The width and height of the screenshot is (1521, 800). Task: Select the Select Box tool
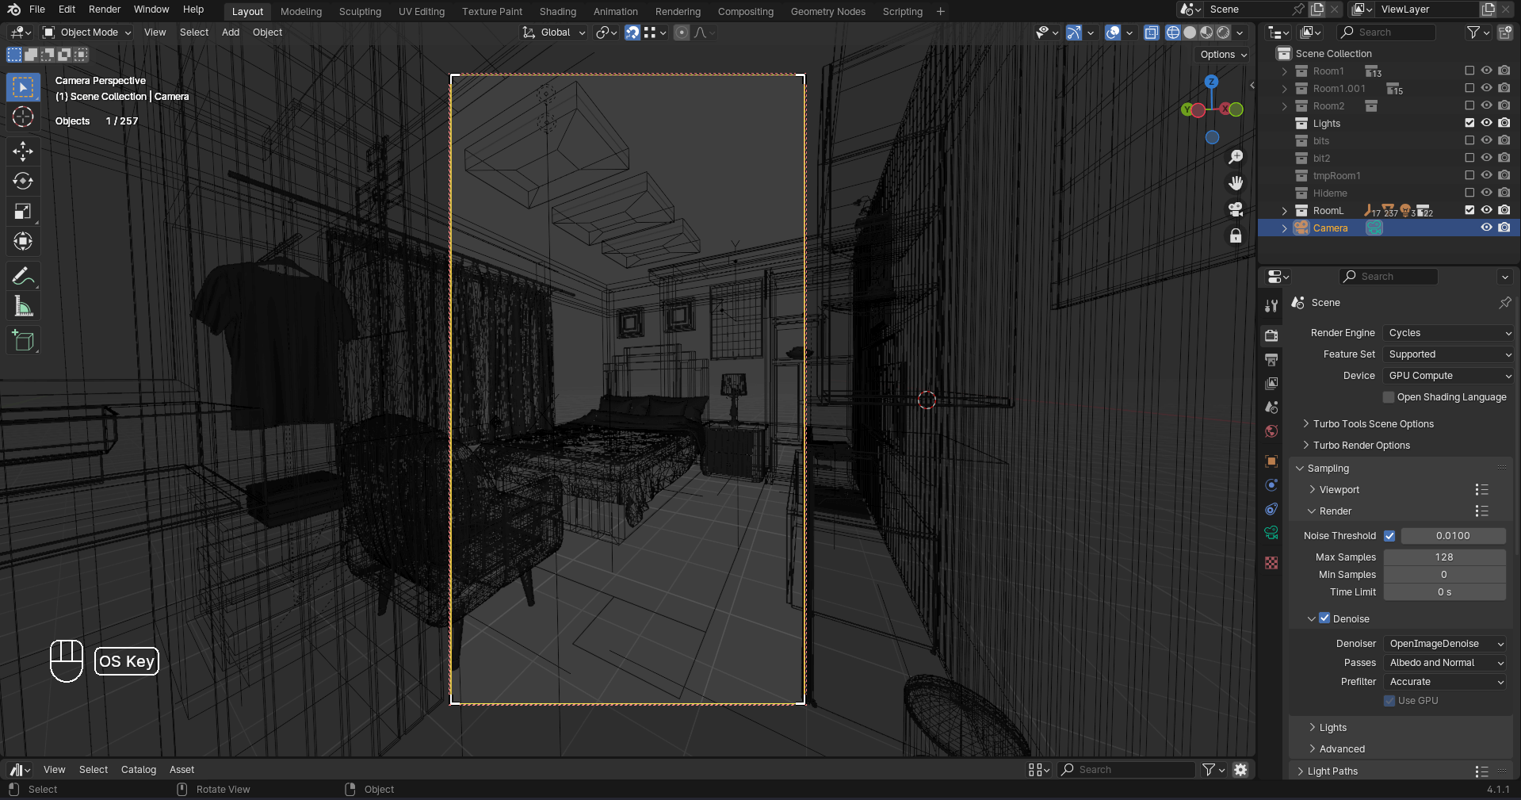[23, 86]
